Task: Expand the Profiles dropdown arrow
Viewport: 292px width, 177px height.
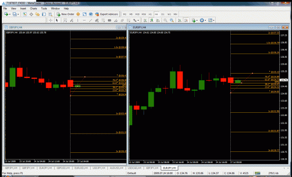Action: point(18,14)
